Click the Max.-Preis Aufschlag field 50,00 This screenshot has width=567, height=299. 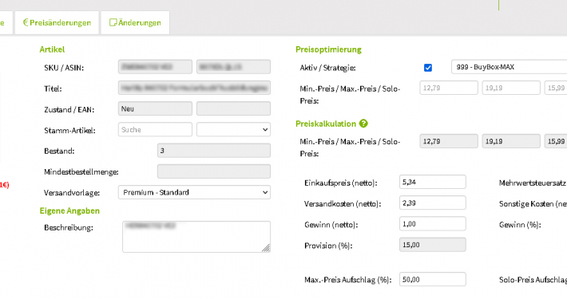433,280
